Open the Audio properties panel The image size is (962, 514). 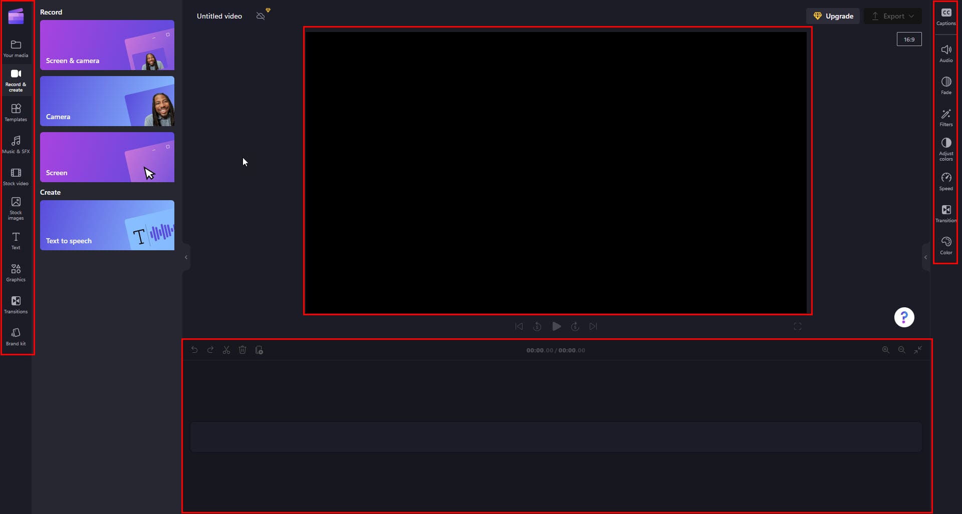click(x=946, y=53)
